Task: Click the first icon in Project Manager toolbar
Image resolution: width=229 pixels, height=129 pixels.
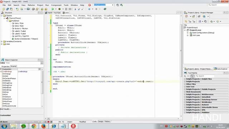Action: 186,16
